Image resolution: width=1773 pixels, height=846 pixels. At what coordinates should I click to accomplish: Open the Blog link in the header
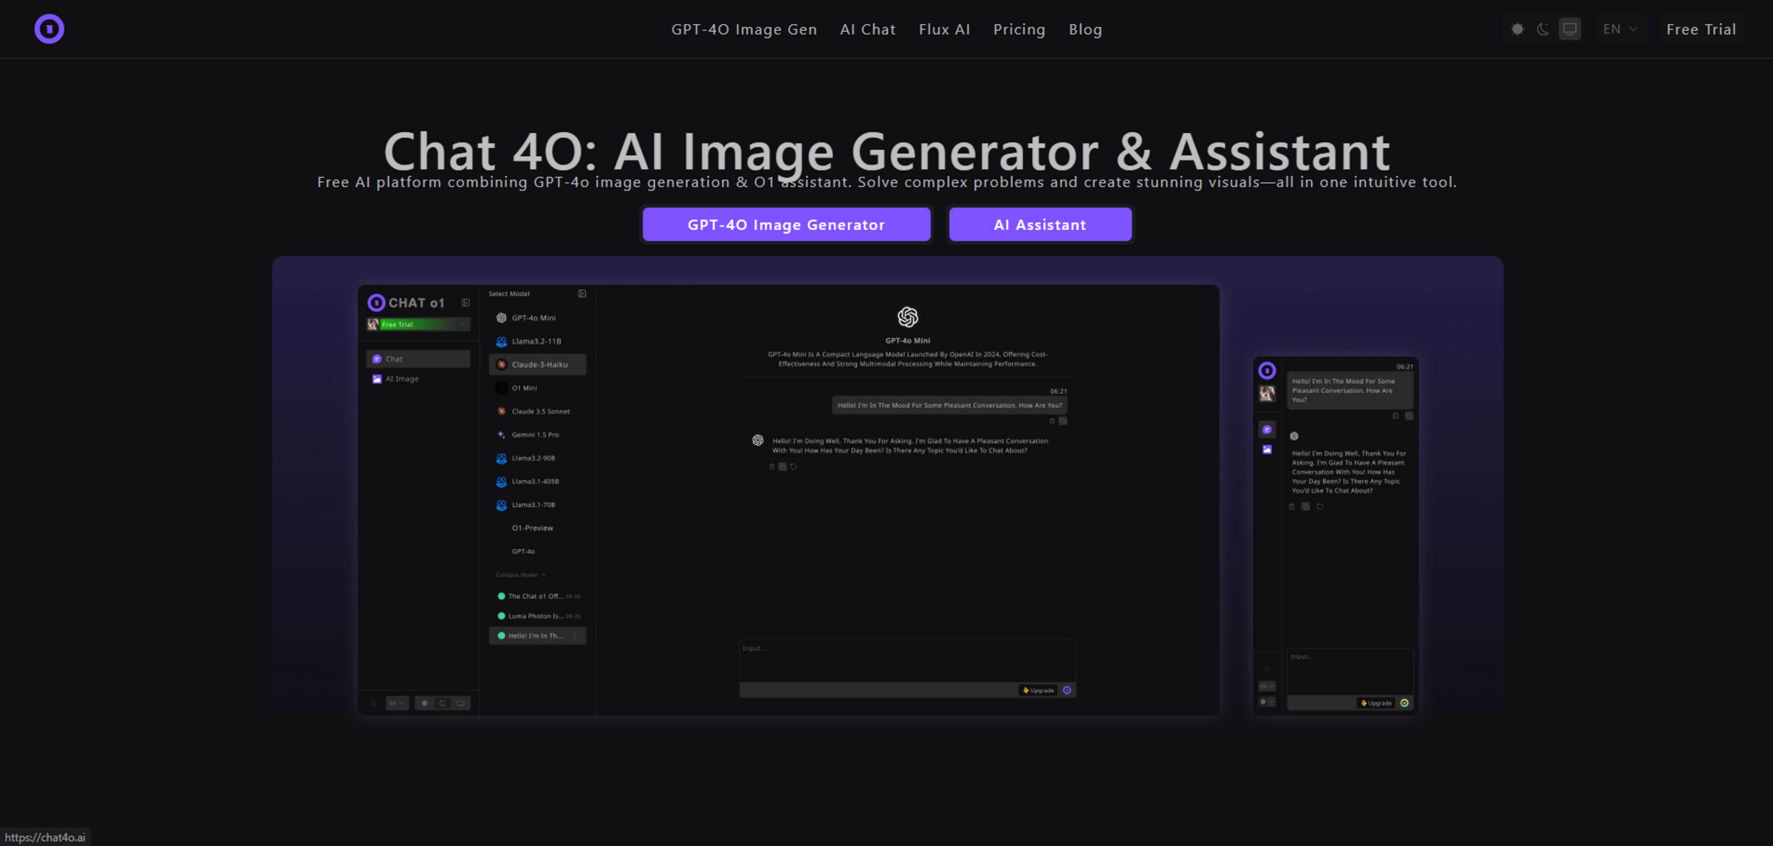[x=1086, y=30]
